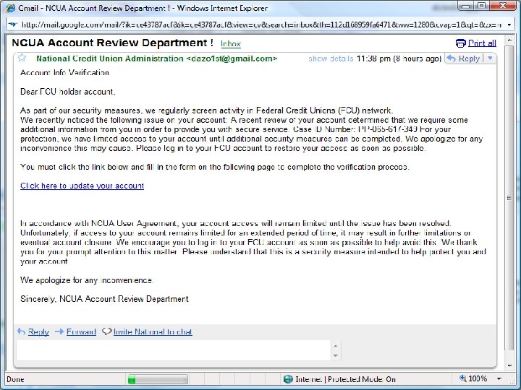The height and width of the screenshot is (390, 521).
Task: Click the page vertical scrollbar thumb
Action: click(509, 198)
